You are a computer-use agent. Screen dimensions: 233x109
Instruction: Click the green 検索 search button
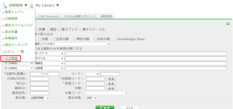coord(105,107)
